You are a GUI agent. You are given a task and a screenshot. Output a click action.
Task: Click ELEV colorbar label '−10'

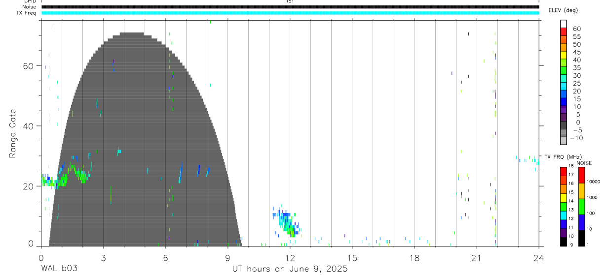click(x=577, y=138)
